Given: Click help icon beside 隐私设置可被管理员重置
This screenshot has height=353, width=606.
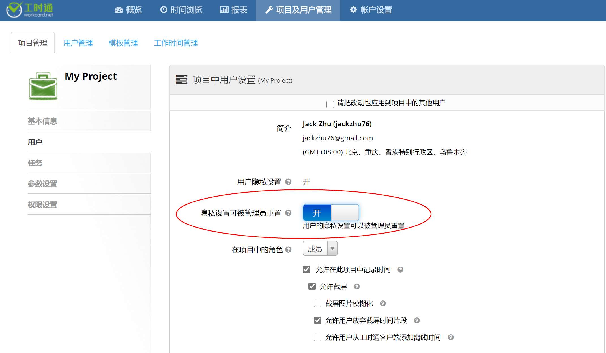Looking at the screenshot, I should click(288, 213).
